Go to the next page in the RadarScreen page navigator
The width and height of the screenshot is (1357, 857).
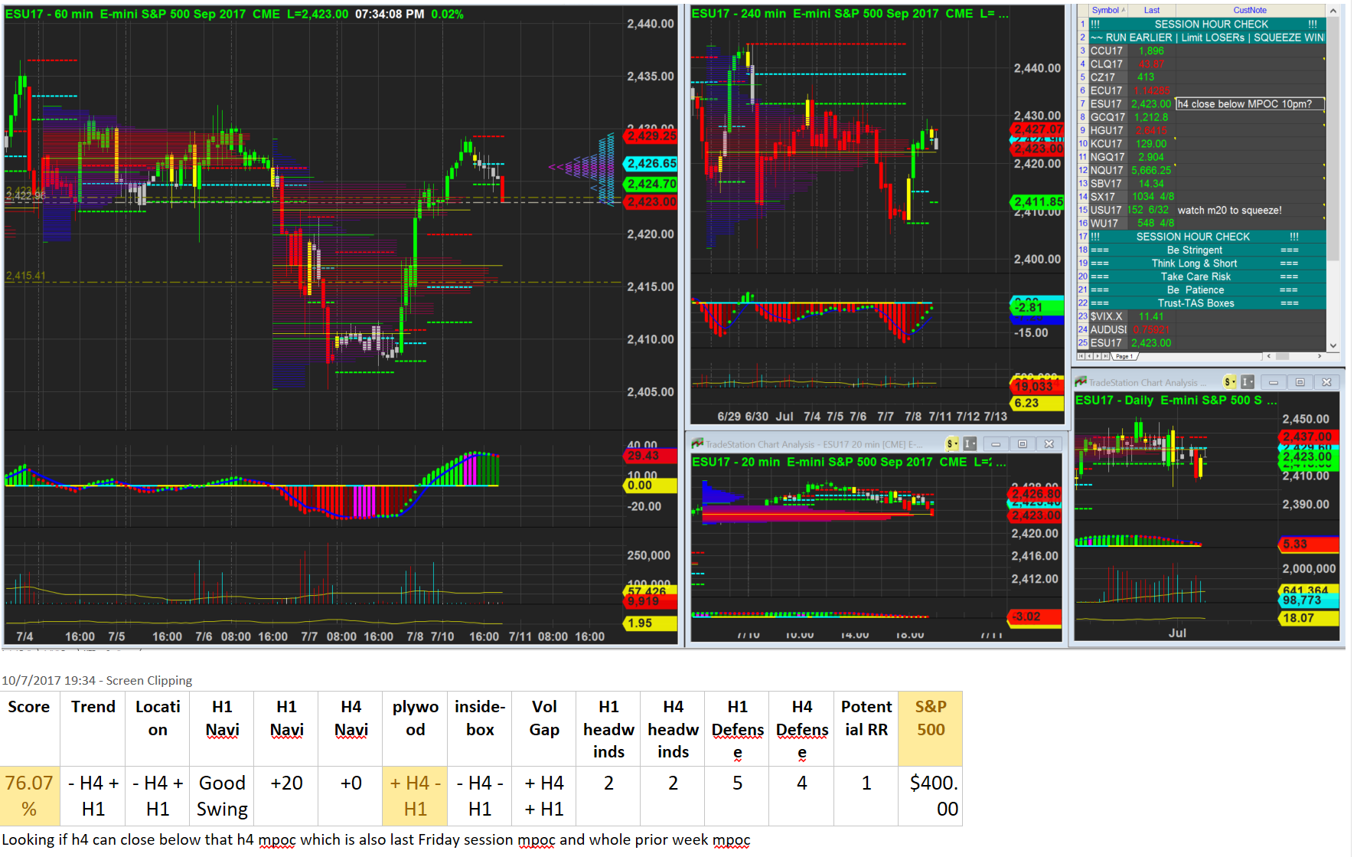point(1097,356)
